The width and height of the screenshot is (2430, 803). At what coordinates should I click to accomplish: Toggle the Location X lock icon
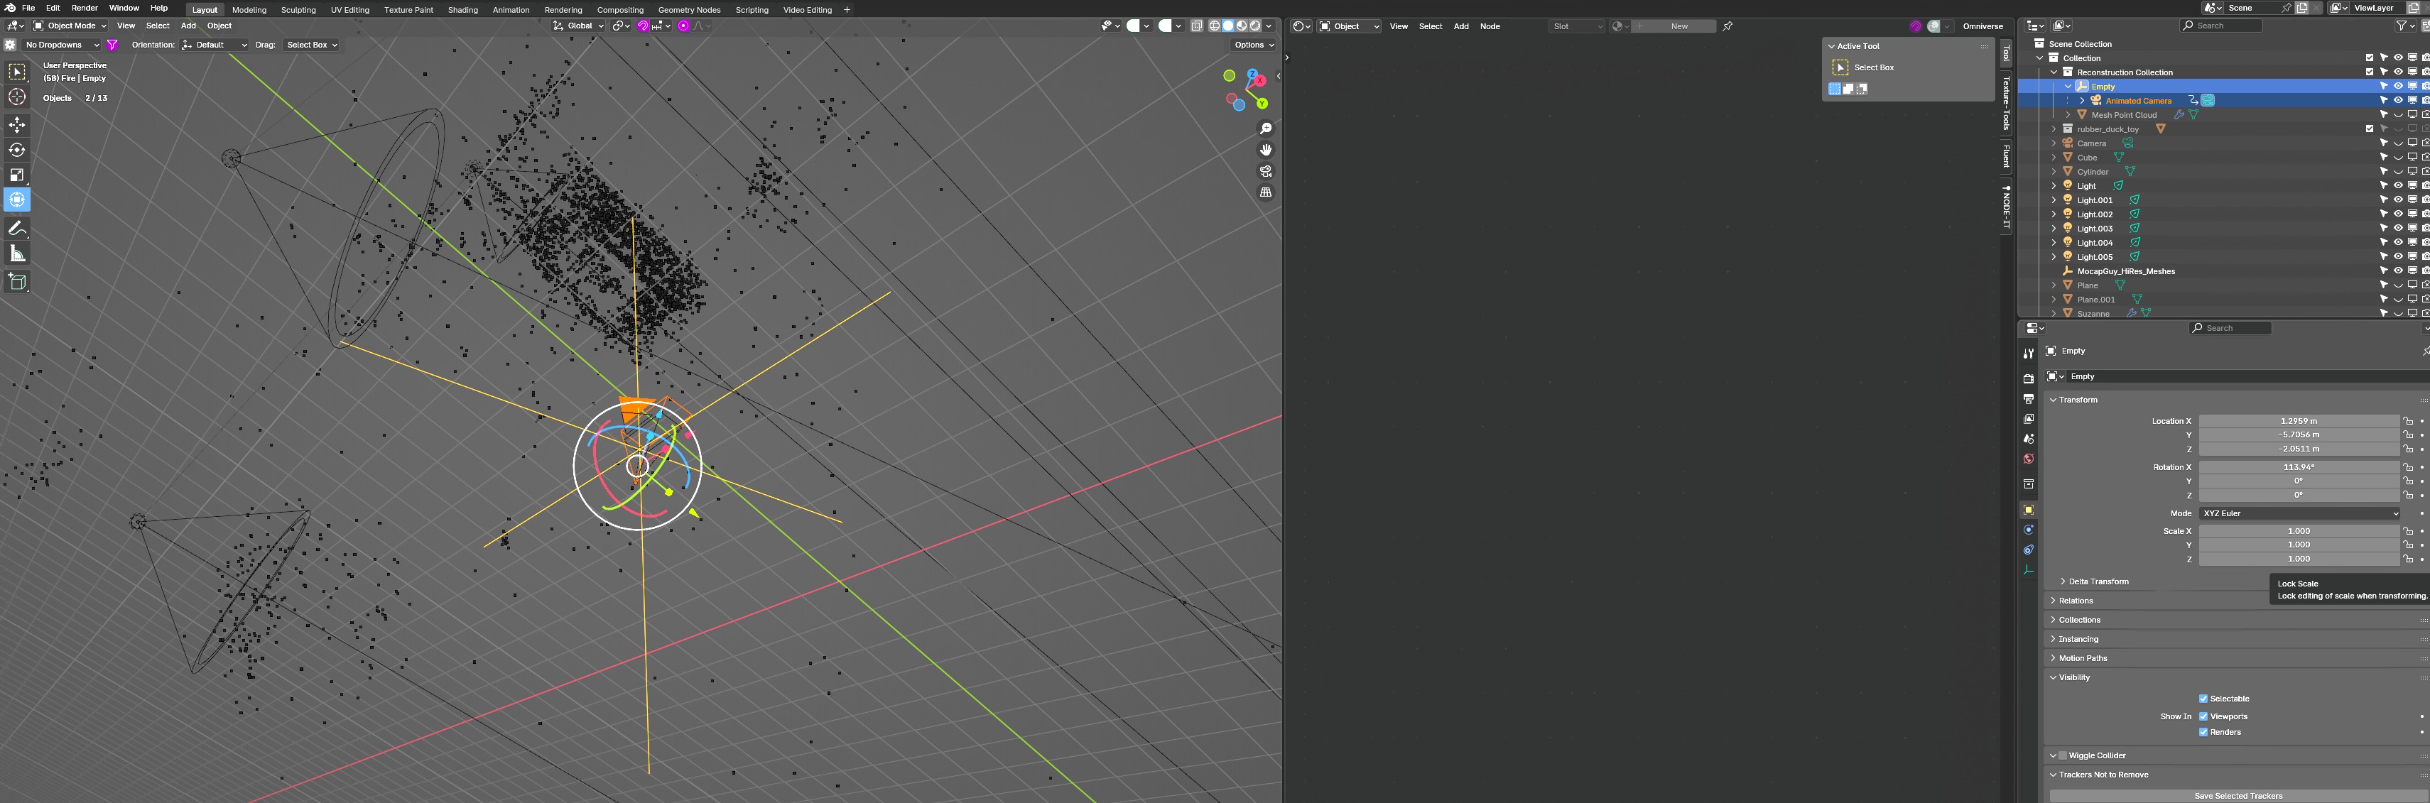click(x=2408, y=421)
